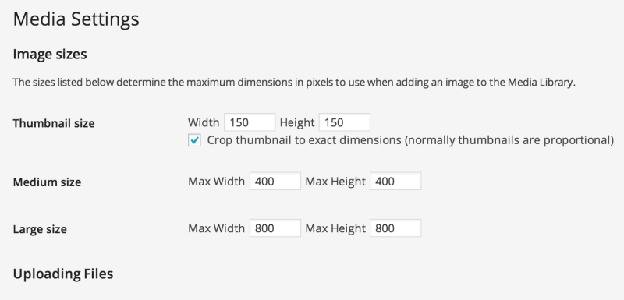
Task: Click the Height label in the Thumbnail row
Action: tap(297, 123)
